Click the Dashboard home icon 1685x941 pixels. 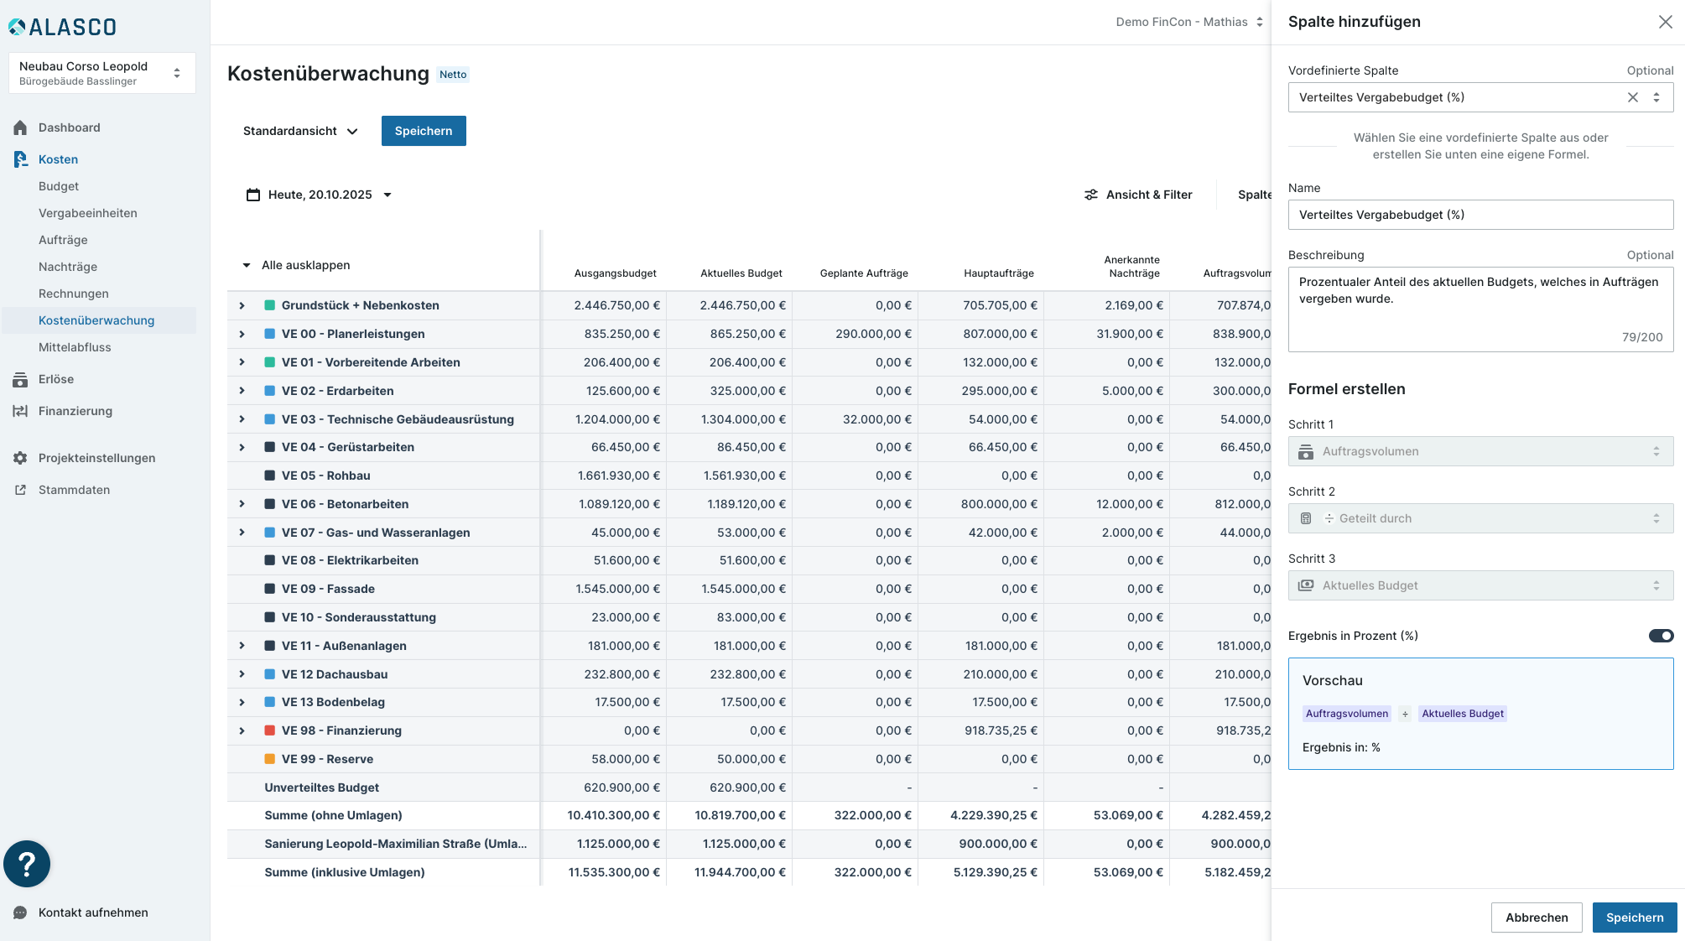20,127
